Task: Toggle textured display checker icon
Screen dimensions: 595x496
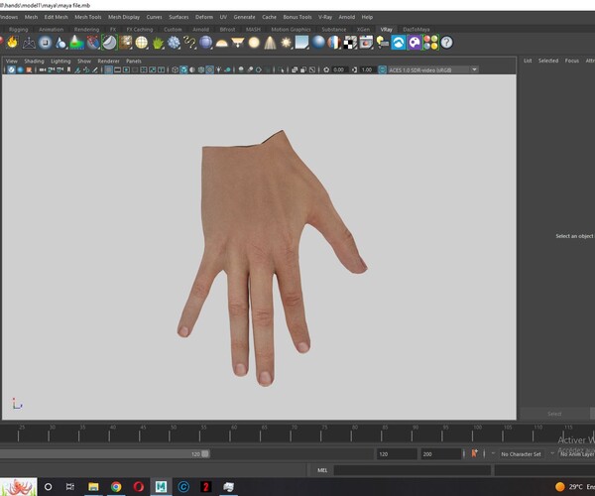Action: click(209, 69)
